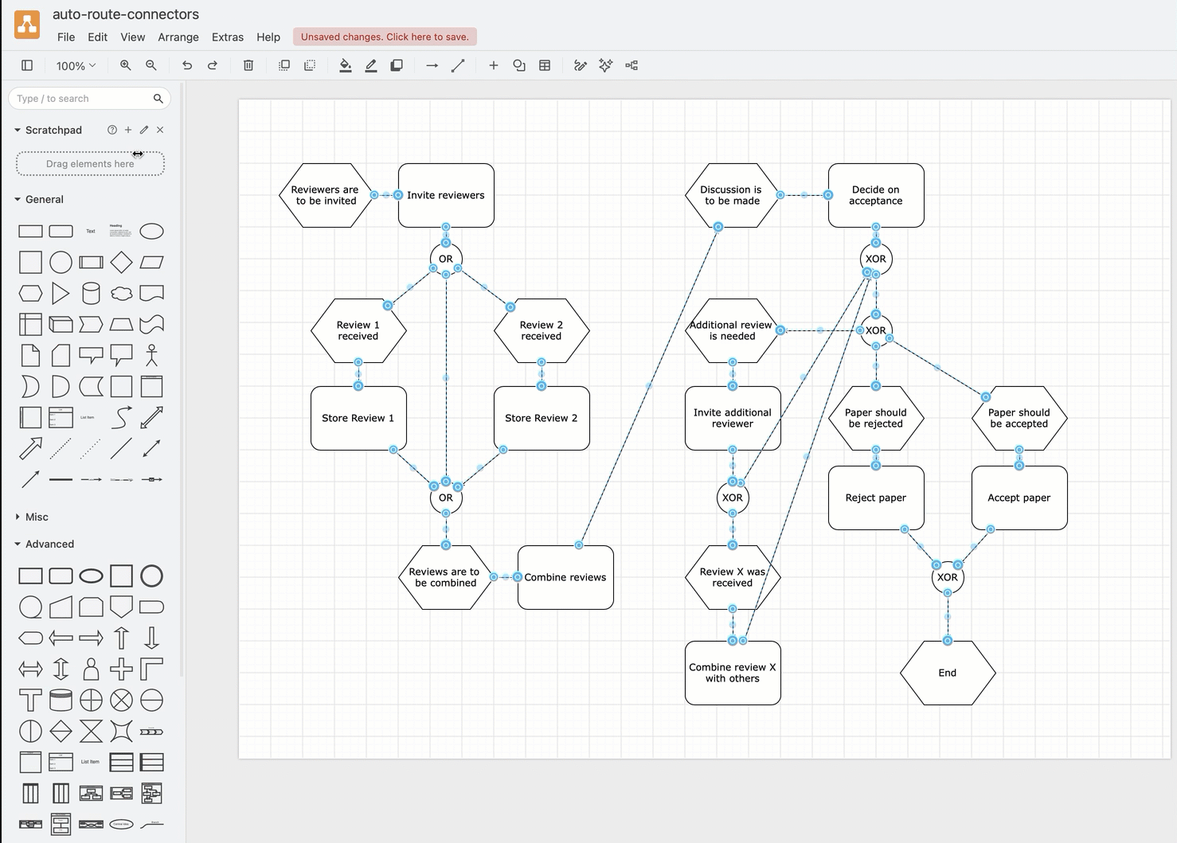Click the insert plus icon

tap(494, 65)
